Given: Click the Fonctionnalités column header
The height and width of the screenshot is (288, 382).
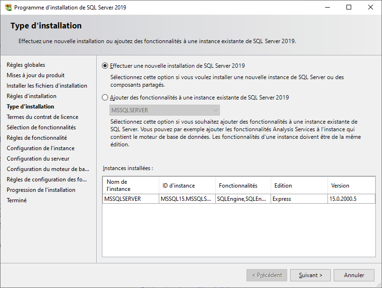Looking at the screenshot, I should (x=243, y=186).
